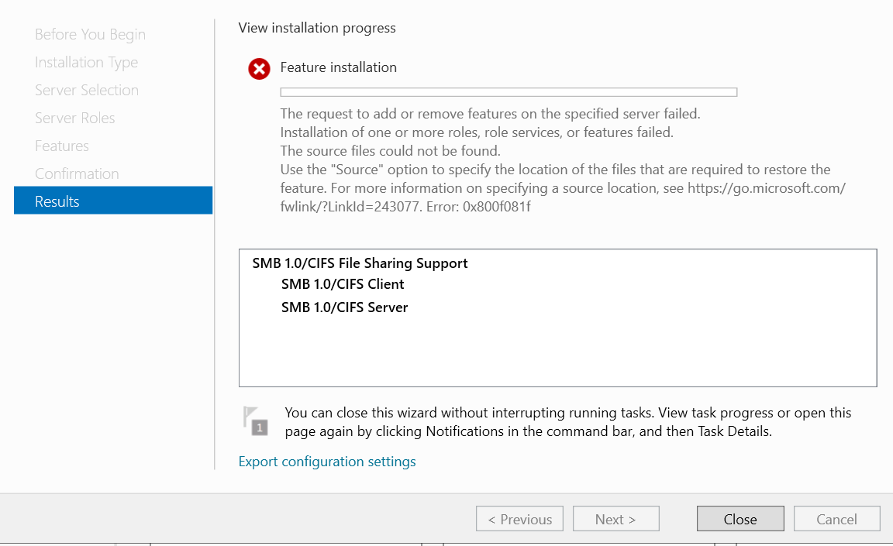Click the Next button

[615, 518]
